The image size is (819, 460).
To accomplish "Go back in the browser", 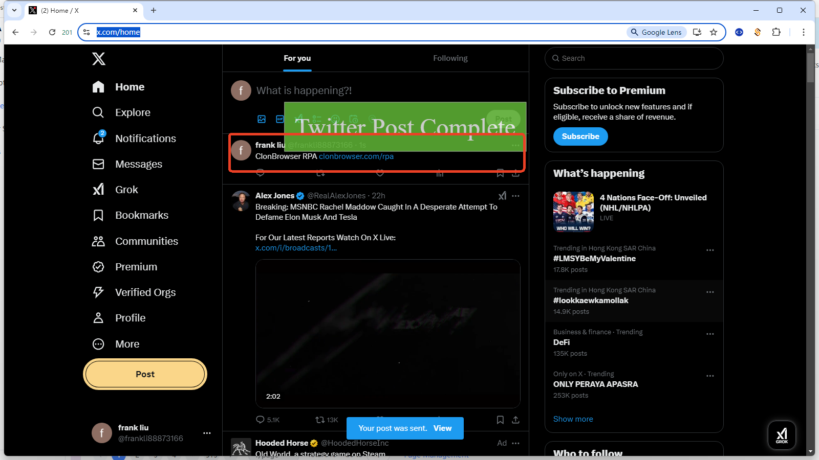I will (x=15, y=32).
